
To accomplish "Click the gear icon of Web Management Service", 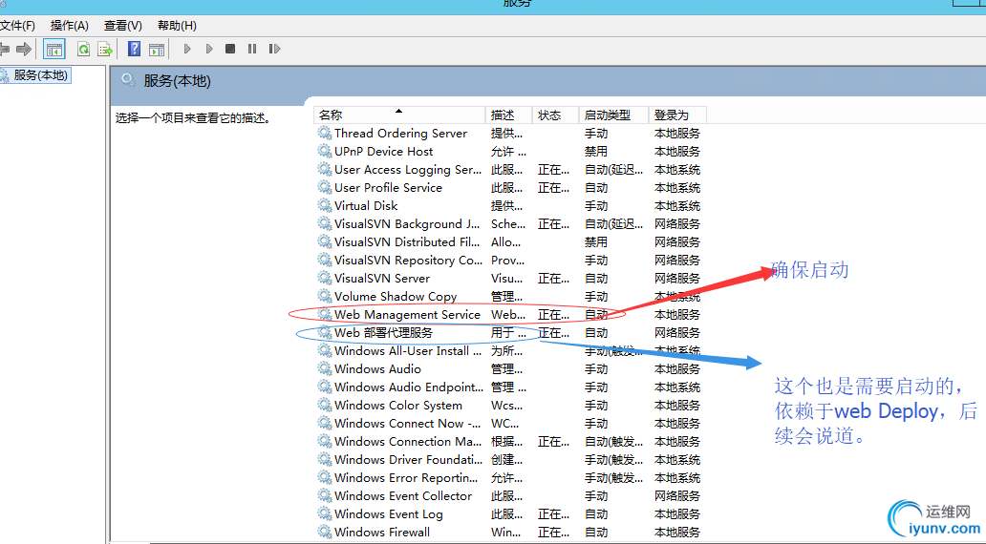I will coord(325,314).
